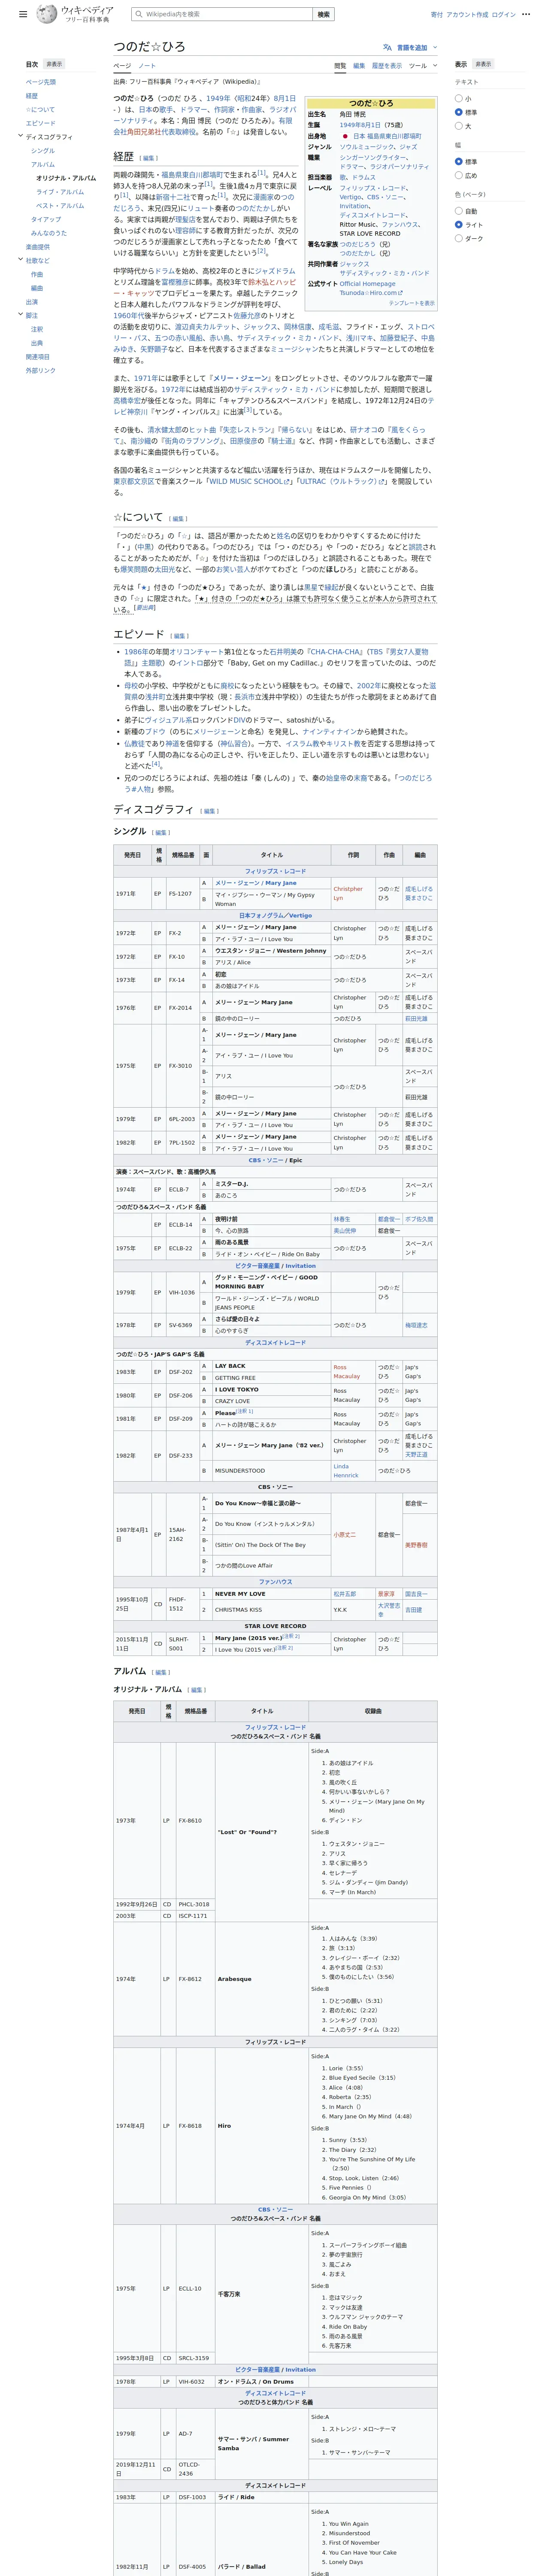Jump to 楽曲提供 in contents

click(38, 247)
